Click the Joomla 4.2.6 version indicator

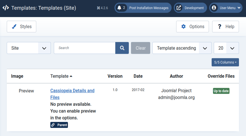102,8
